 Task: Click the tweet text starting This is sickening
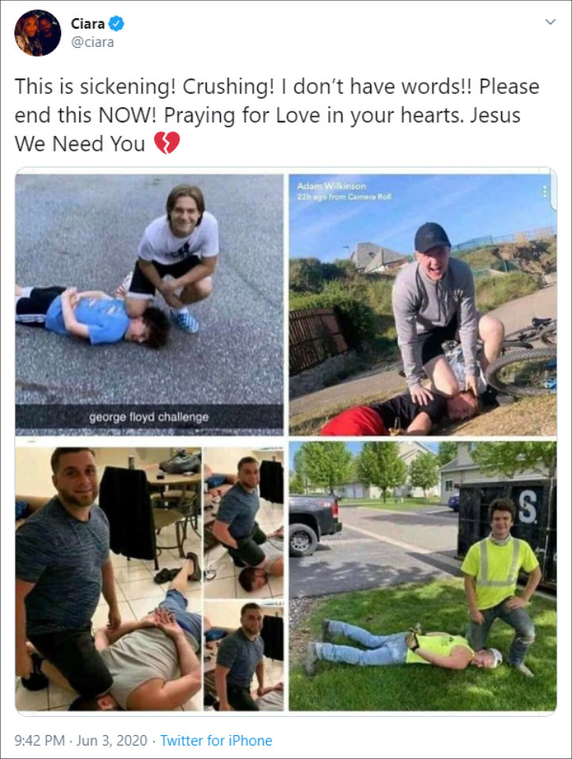coord(276,115)
